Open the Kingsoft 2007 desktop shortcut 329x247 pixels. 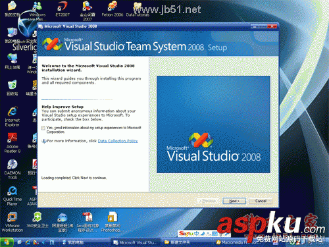[88, 11]
